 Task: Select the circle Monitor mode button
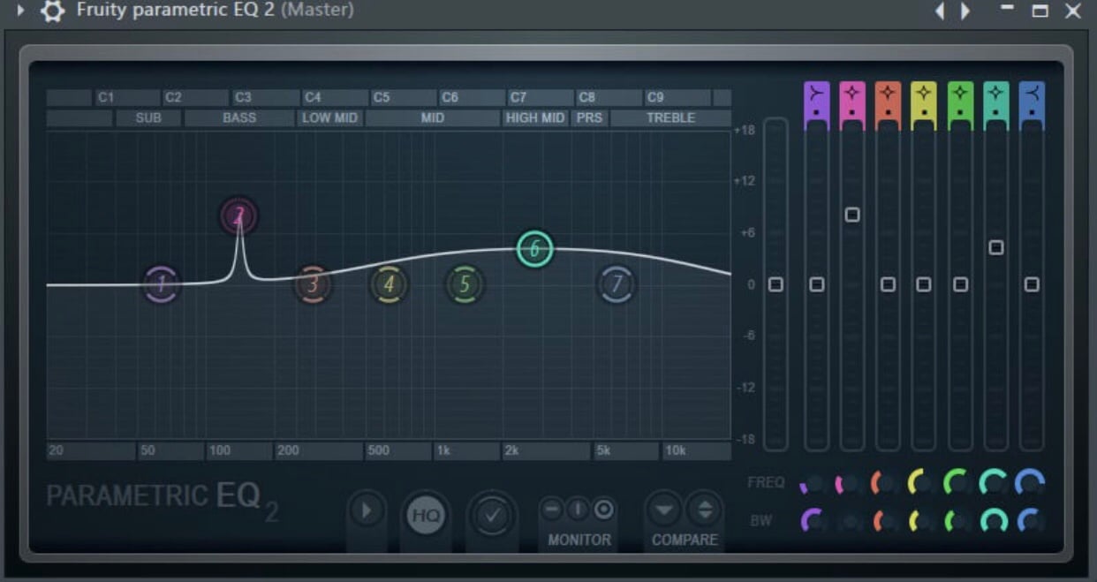[x=603, y=509]
